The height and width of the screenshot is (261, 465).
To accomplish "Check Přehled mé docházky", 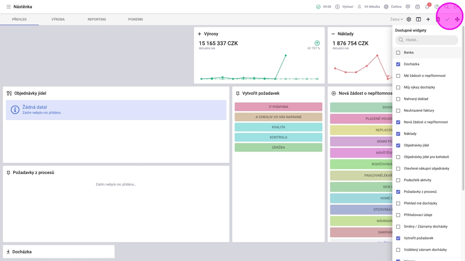I will coord(398,203).
